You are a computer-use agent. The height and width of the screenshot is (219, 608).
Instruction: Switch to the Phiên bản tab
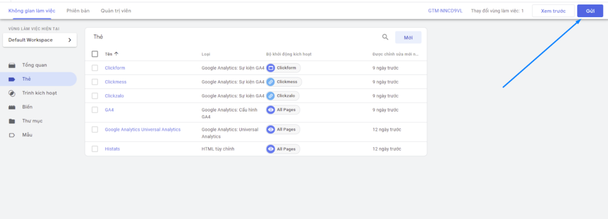(78, 11)
